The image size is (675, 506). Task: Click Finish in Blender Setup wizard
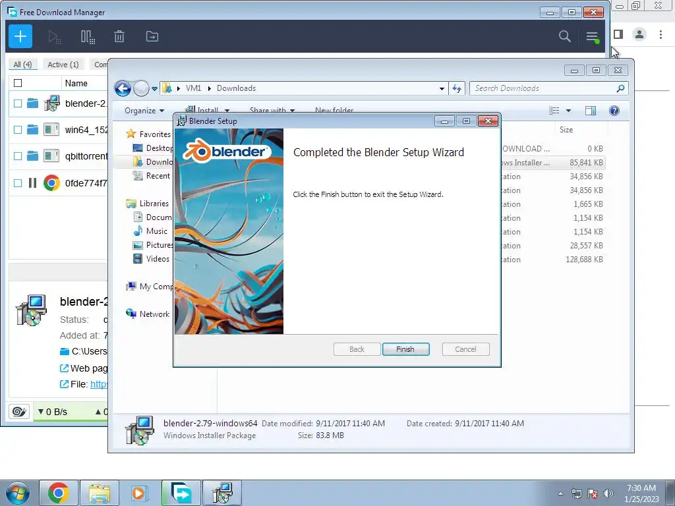[x=405, y=349]
